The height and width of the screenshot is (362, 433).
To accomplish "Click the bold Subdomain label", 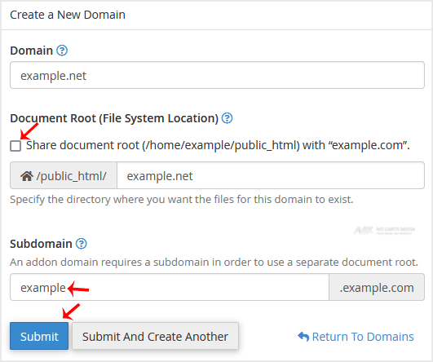I will point(41,244).
